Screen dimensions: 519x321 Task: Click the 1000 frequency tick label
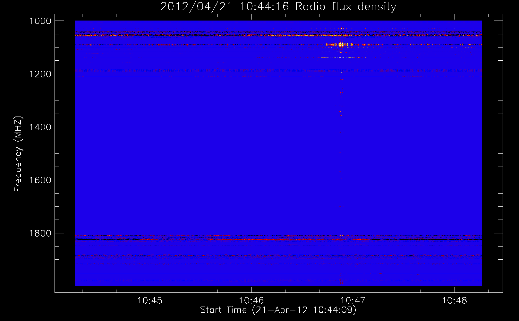pos(40,21)
